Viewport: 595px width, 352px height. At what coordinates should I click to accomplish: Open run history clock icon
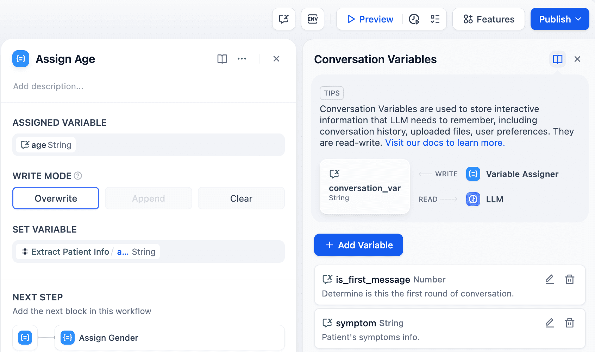pyautogui.click(x=414, y=19)
